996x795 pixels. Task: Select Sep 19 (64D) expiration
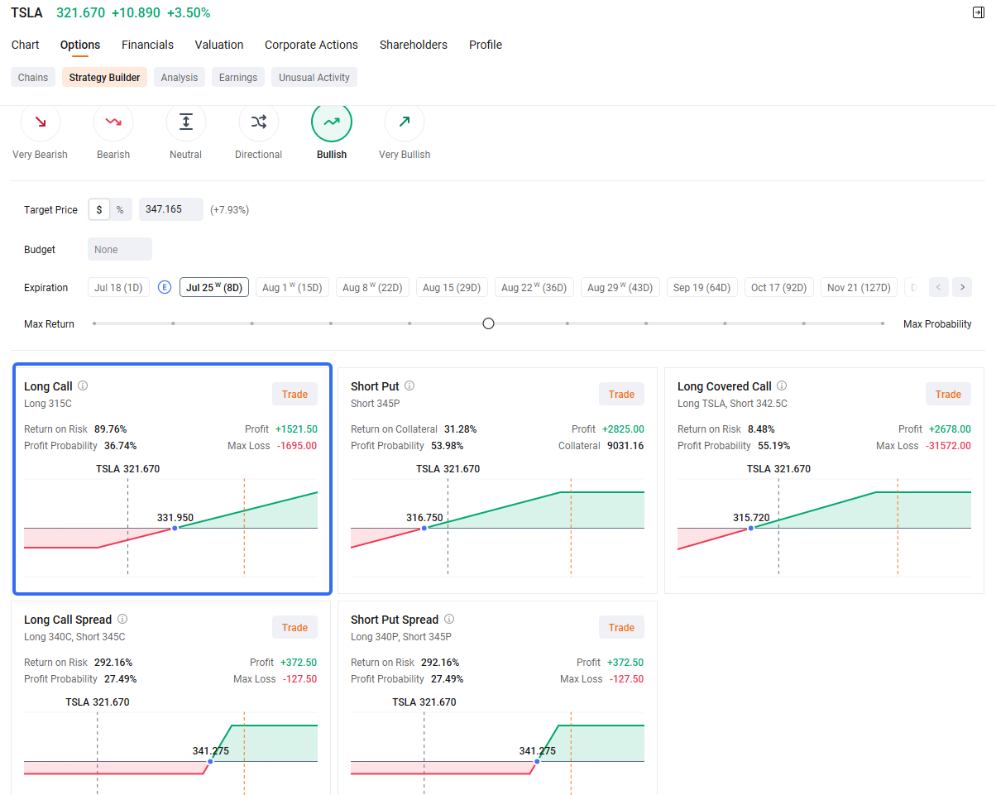702,288
